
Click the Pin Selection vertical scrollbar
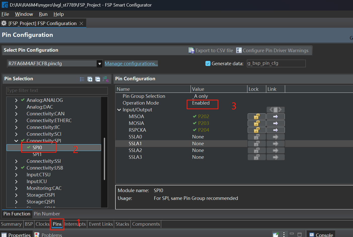click(104, 159)
